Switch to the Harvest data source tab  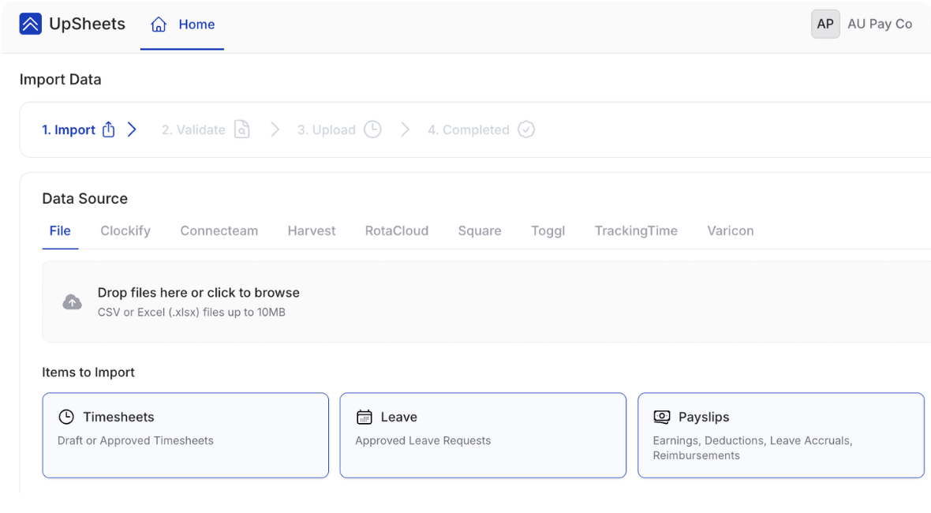(x=311, y=230)
